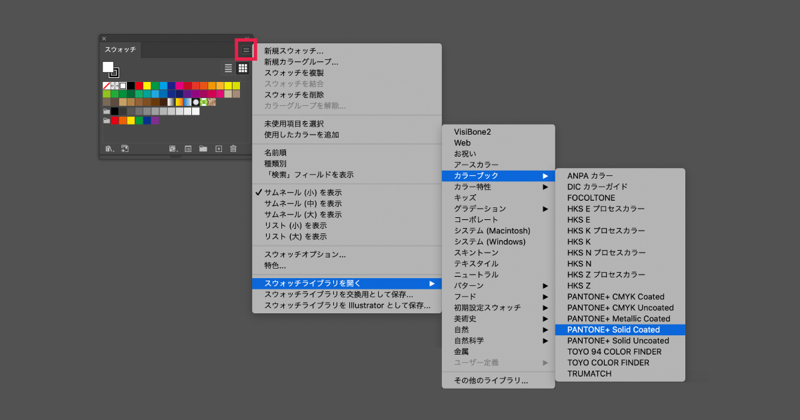Expand スウォッチライブラリを開く submenu

pyautogui.click(x=347, y=283)
